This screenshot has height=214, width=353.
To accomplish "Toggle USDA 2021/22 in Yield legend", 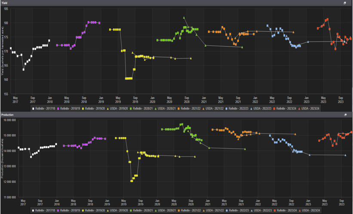I will coord(213,108).
